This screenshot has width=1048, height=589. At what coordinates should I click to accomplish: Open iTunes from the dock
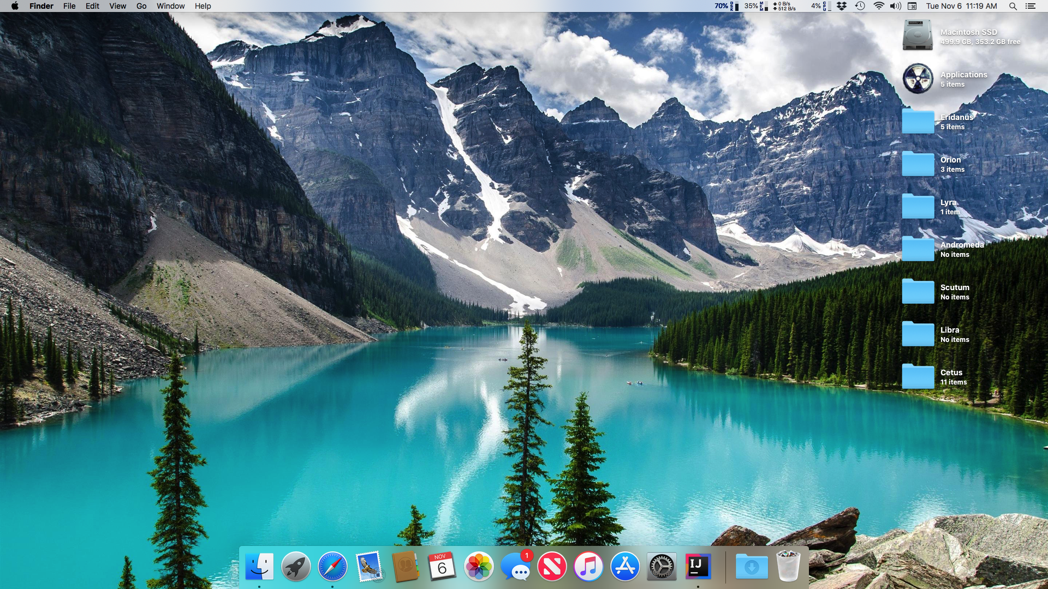(588, 567)
